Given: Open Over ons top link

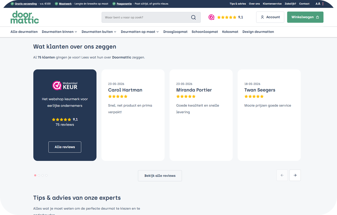Looking at the screenshot, I should (254, 4).
